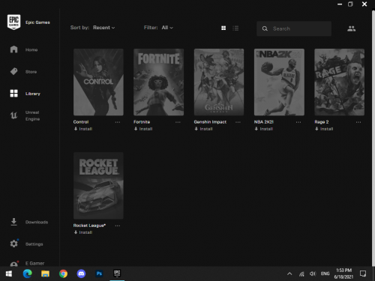Click the Unreal Engine logo icon
Image resolution: width=375 pixels, height=281 pixels.
pos(13,115)
